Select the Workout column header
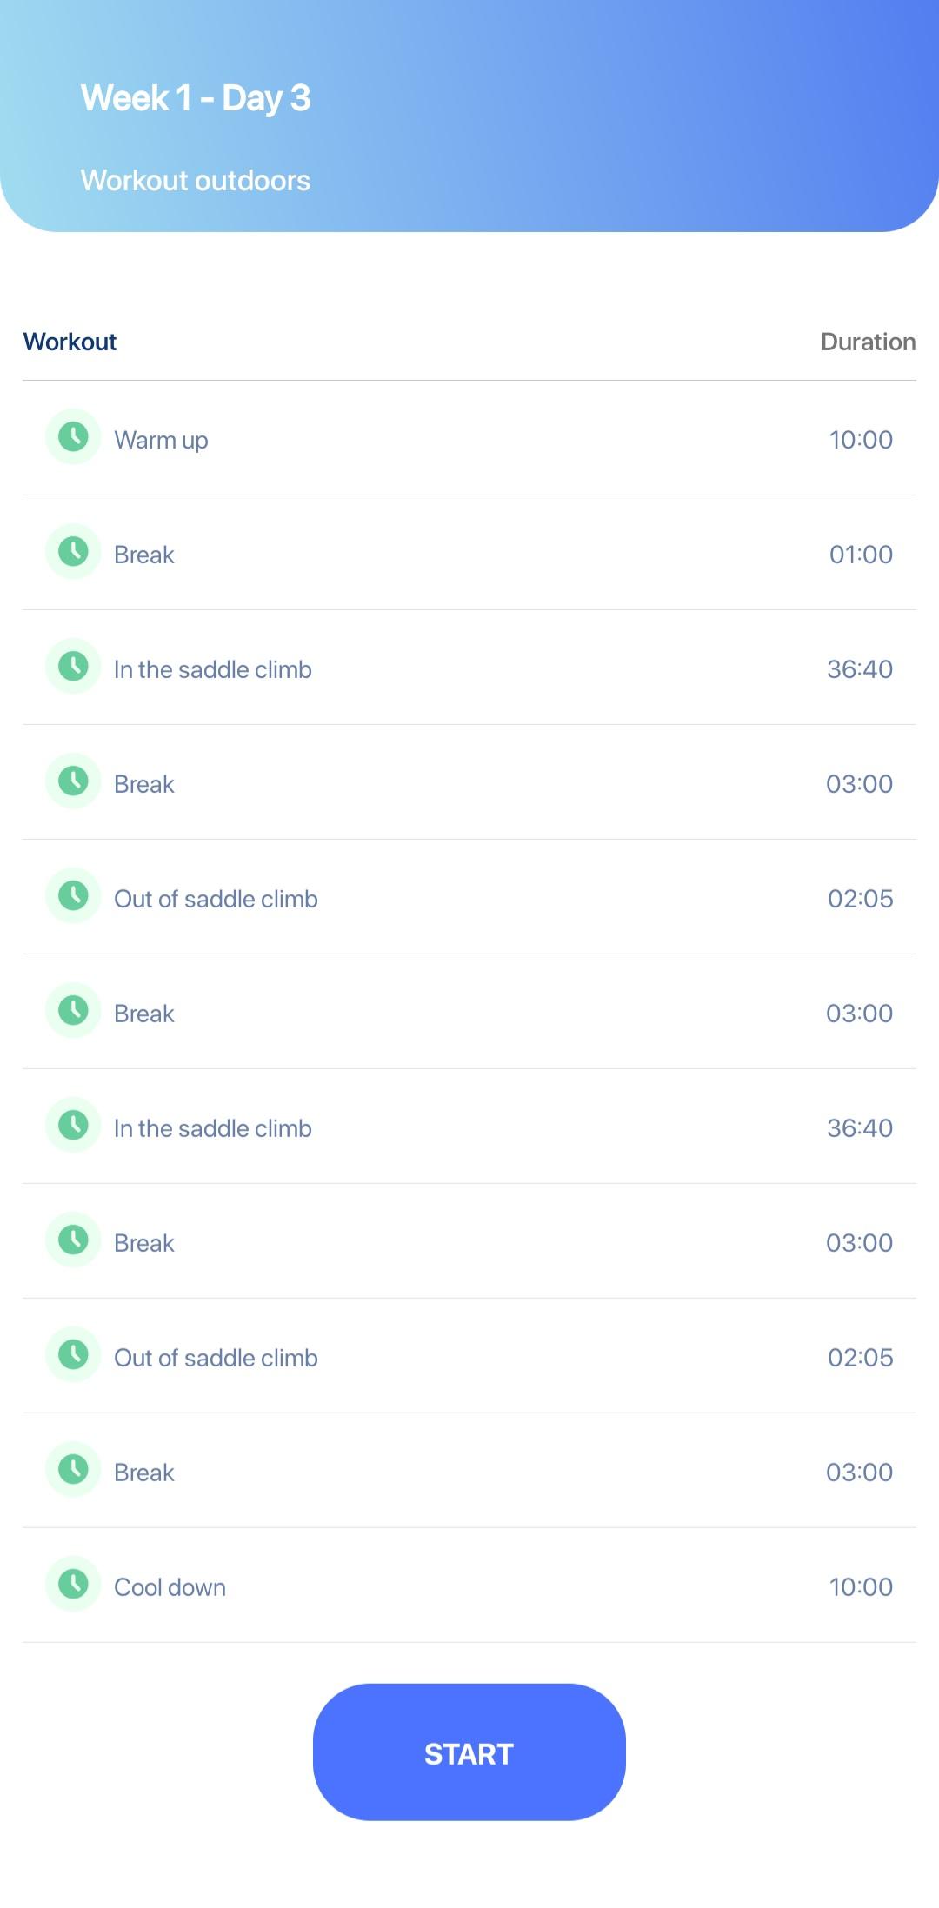This screenshot has width=939, height=1908. [x=70, y=342]
